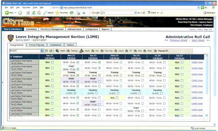
Task: Select the Leave assignment icon
Action: click(x=116, y=51)
